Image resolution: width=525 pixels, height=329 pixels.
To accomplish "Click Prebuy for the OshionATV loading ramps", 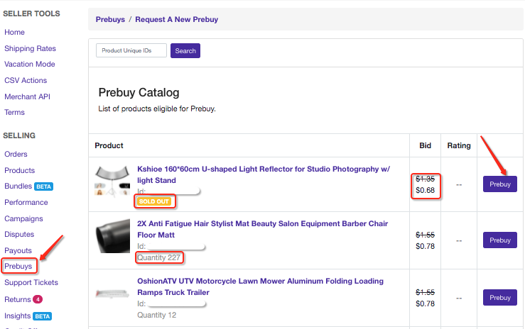I will pyautogui.click(x=499, y=298).
